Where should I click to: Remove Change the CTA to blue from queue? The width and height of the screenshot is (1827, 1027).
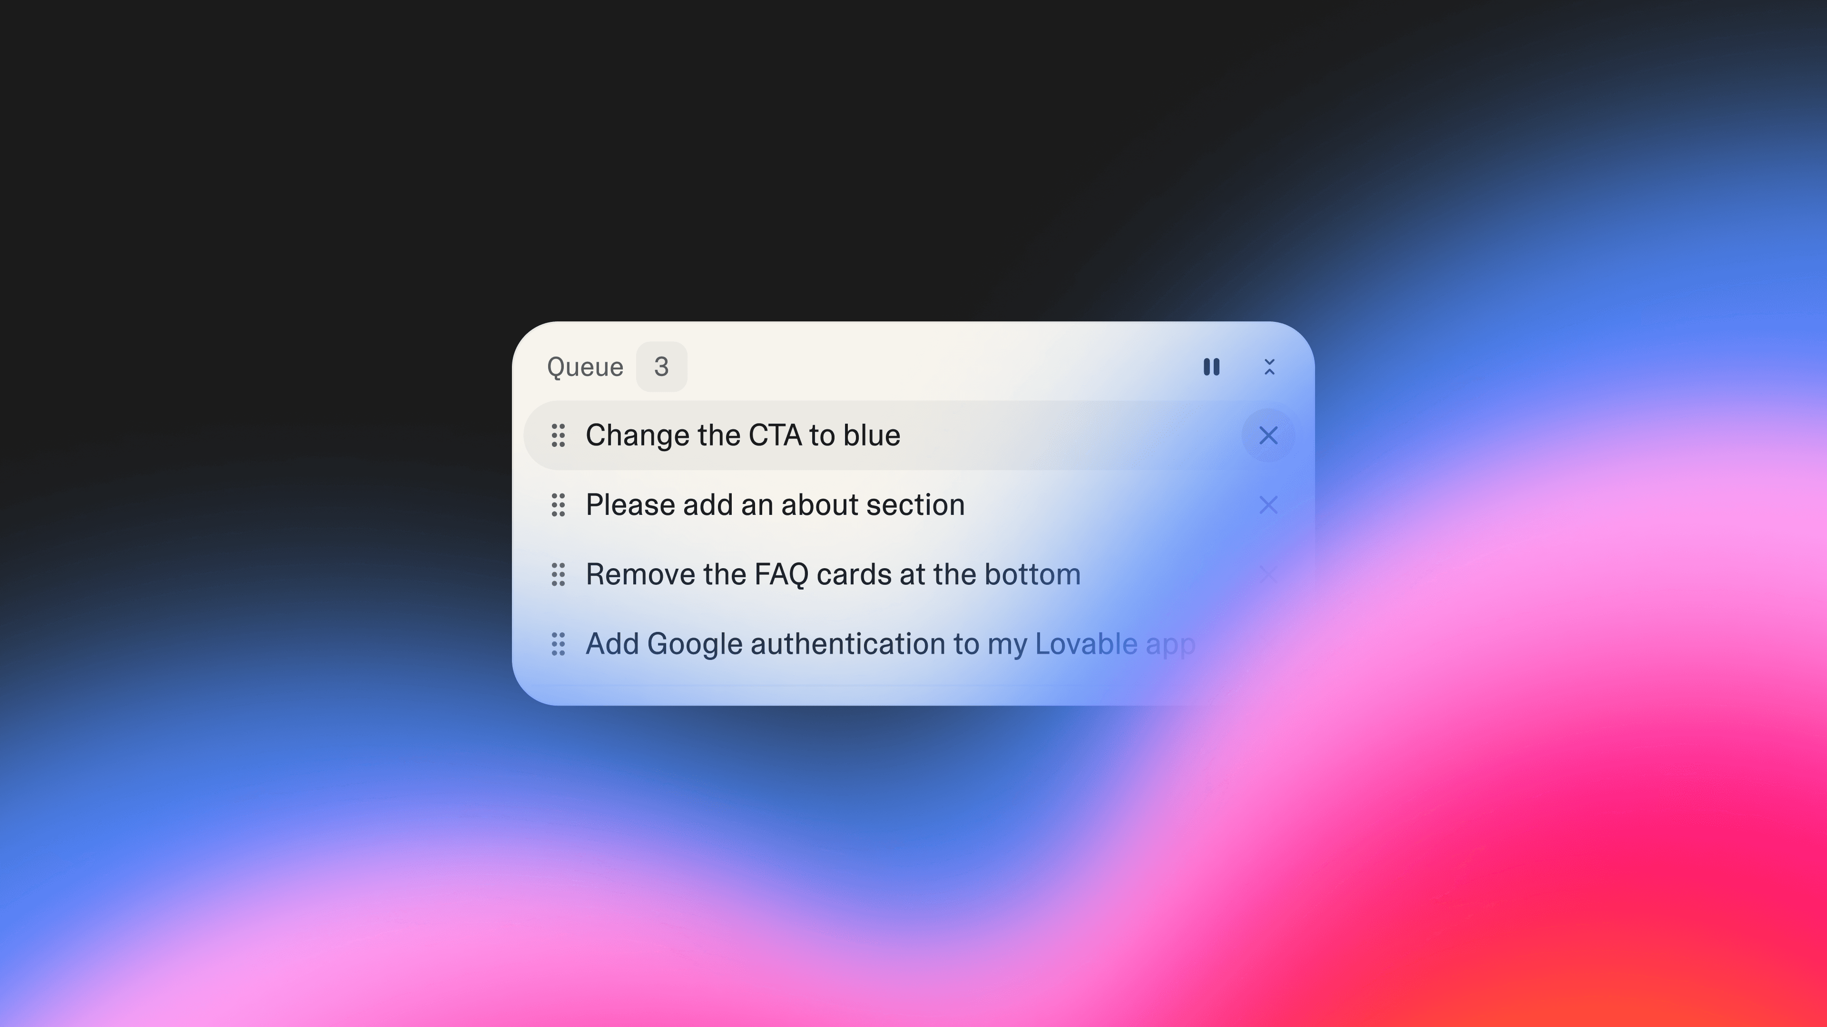tap(1268, 435)
